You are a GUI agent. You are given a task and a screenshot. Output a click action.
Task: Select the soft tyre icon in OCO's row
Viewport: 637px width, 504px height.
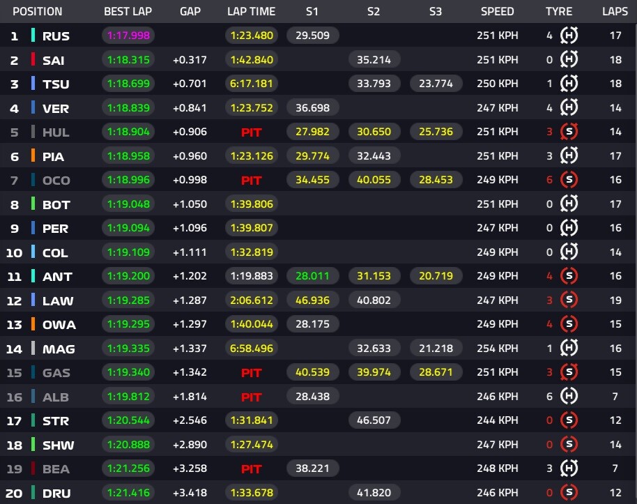coord(569,180)
